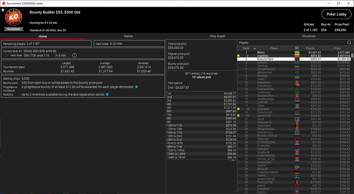Click the Greek flag in tokeratomou row

click(x=297, y=133)
